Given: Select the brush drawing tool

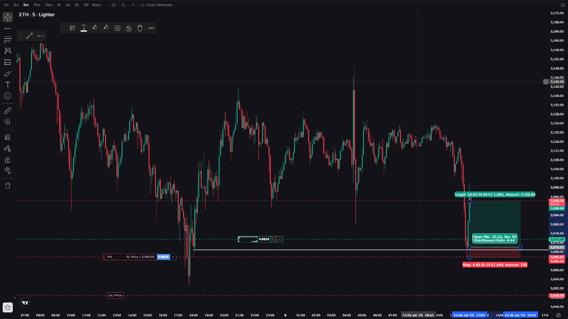Looking at the screenshot, I should [8, 73].
